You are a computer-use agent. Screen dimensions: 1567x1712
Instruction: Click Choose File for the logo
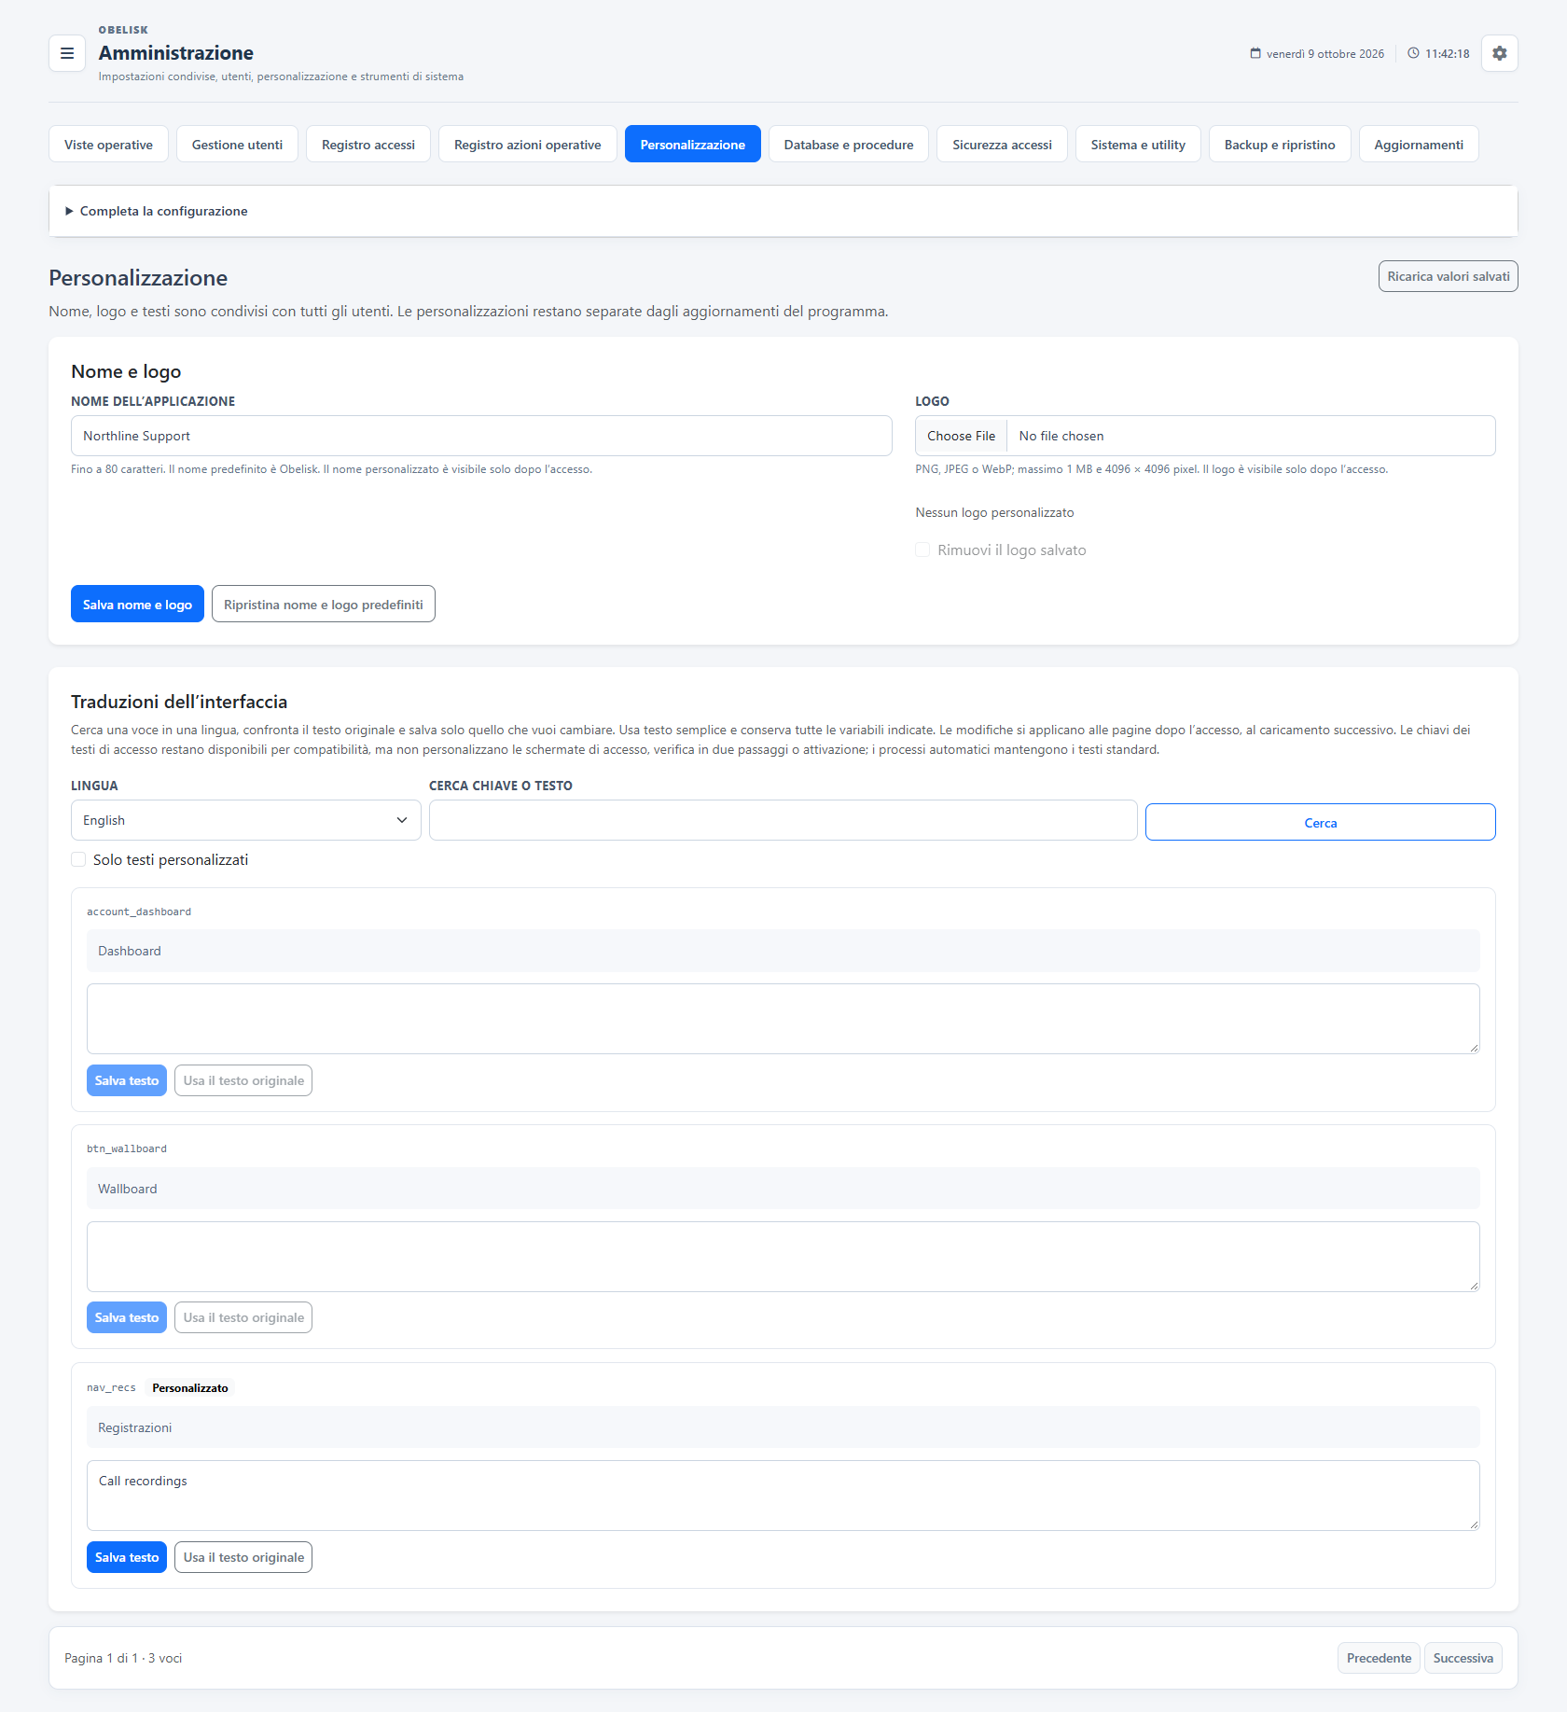pos(962,436)
